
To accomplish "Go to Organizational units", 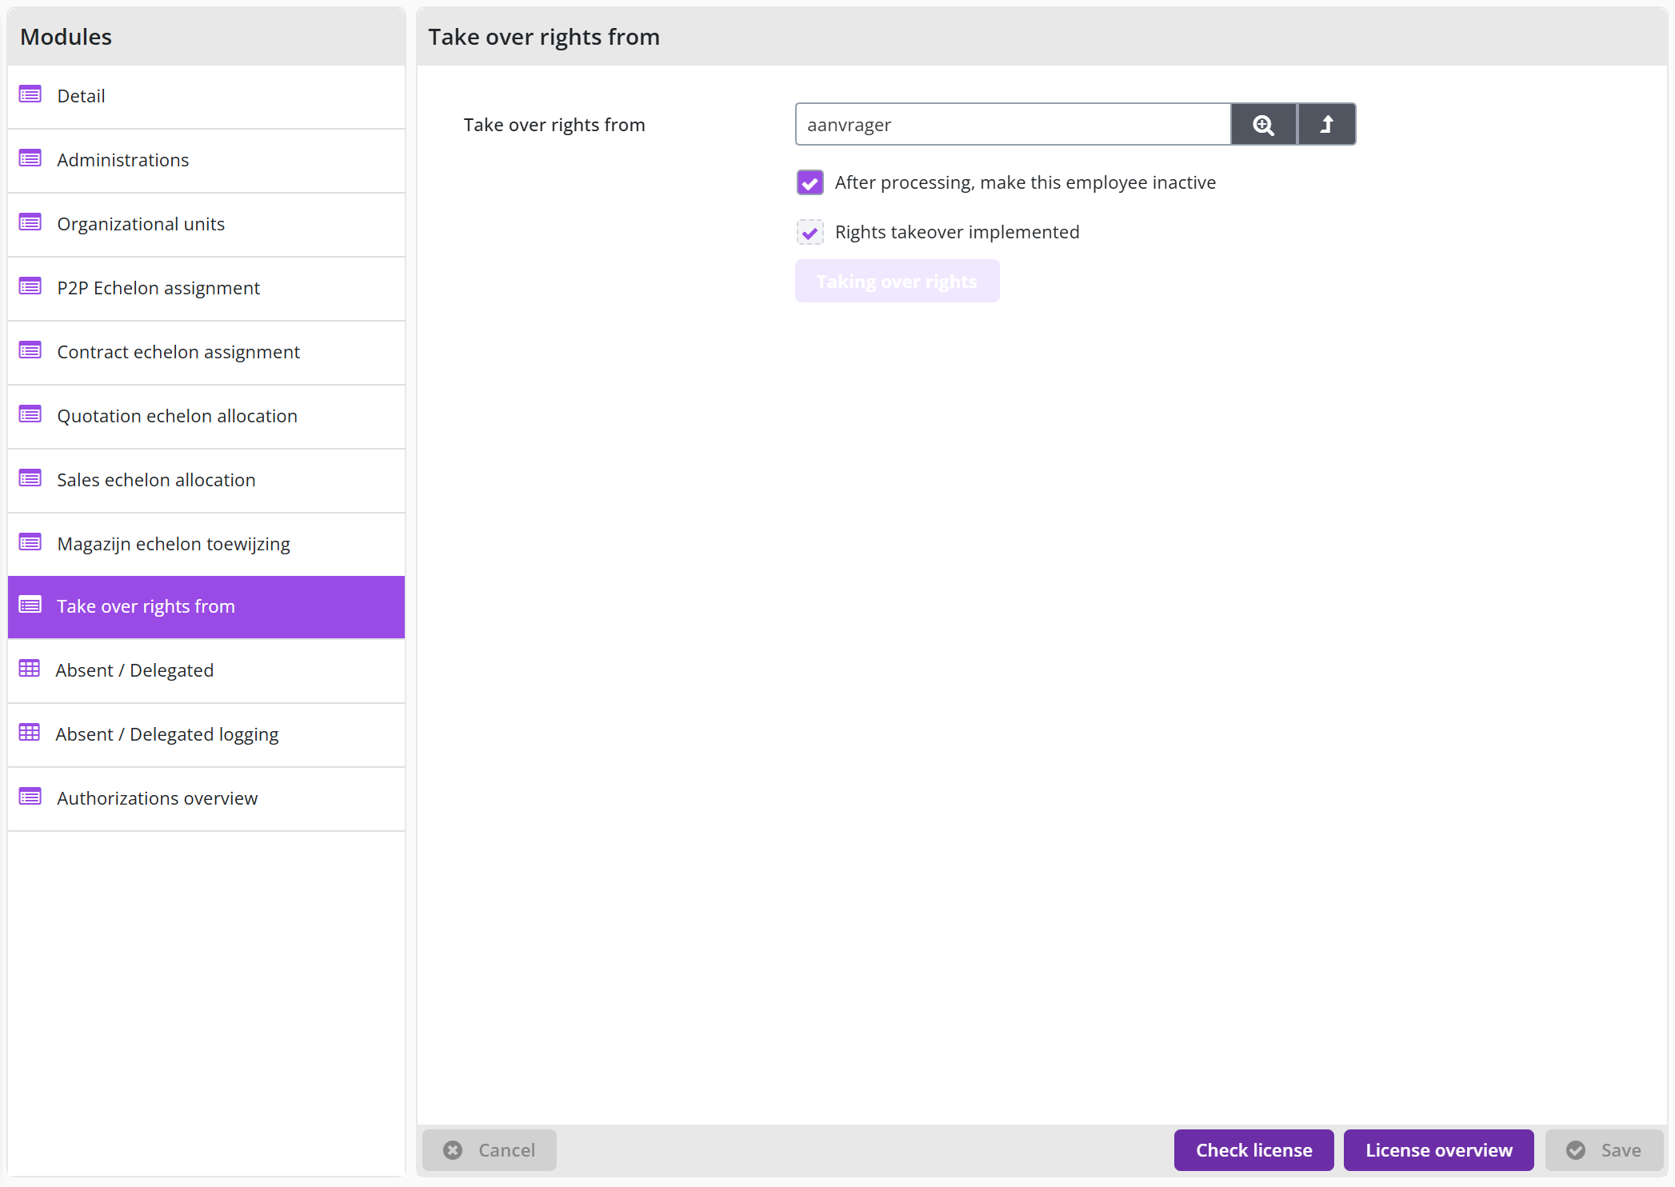I will pyautogui.click(x=206, y=224).
